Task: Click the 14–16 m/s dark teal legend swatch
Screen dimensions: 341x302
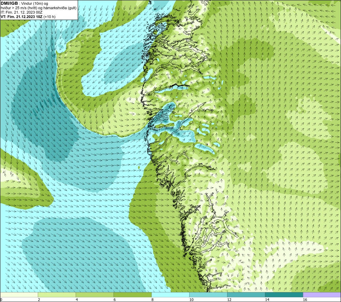Action: 284,295
